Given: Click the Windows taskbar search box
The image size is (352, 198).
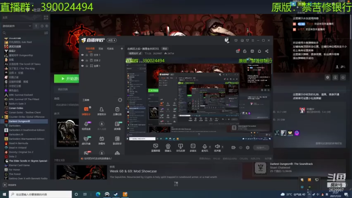Looking at the screenshot, I should pyautogui.click(x=40, y=194).
